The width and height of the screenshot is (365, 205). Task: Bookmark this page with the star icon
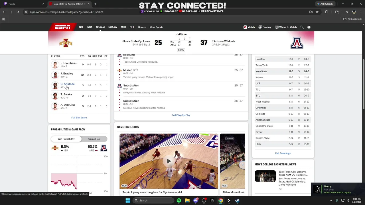(317, 12)
